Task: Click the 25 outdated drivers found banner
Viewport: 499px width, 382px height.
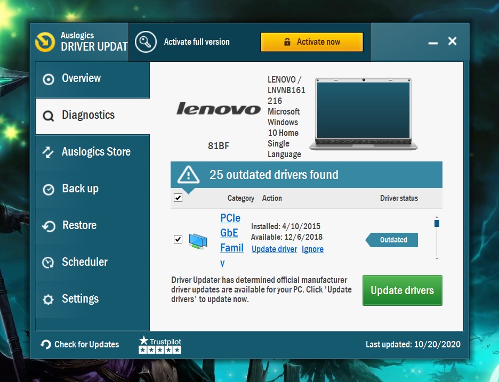Action: coord(307,175)
